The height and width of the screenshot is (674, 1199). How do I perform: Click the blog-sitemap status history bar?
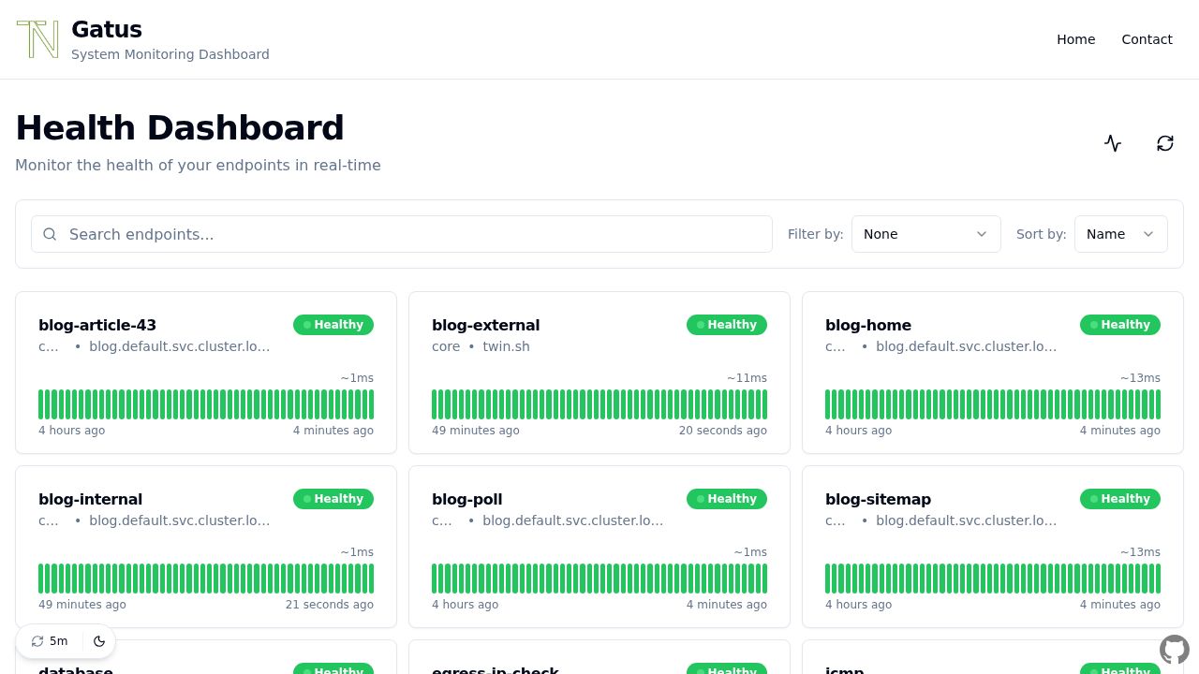(x=993, y=579)
